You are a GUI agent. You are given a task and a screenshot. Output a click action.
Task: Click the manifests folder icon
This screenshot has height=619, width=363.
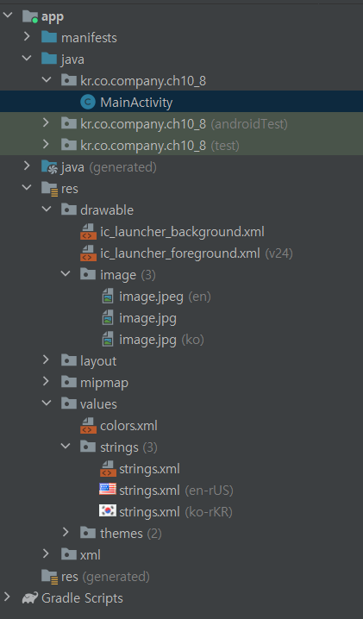(x=49, y=37)
